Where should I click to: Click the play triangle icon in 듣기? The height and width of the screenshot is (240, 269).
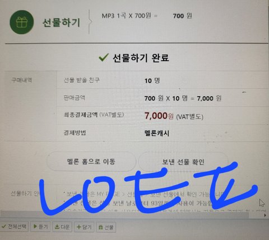pos(35,227)
